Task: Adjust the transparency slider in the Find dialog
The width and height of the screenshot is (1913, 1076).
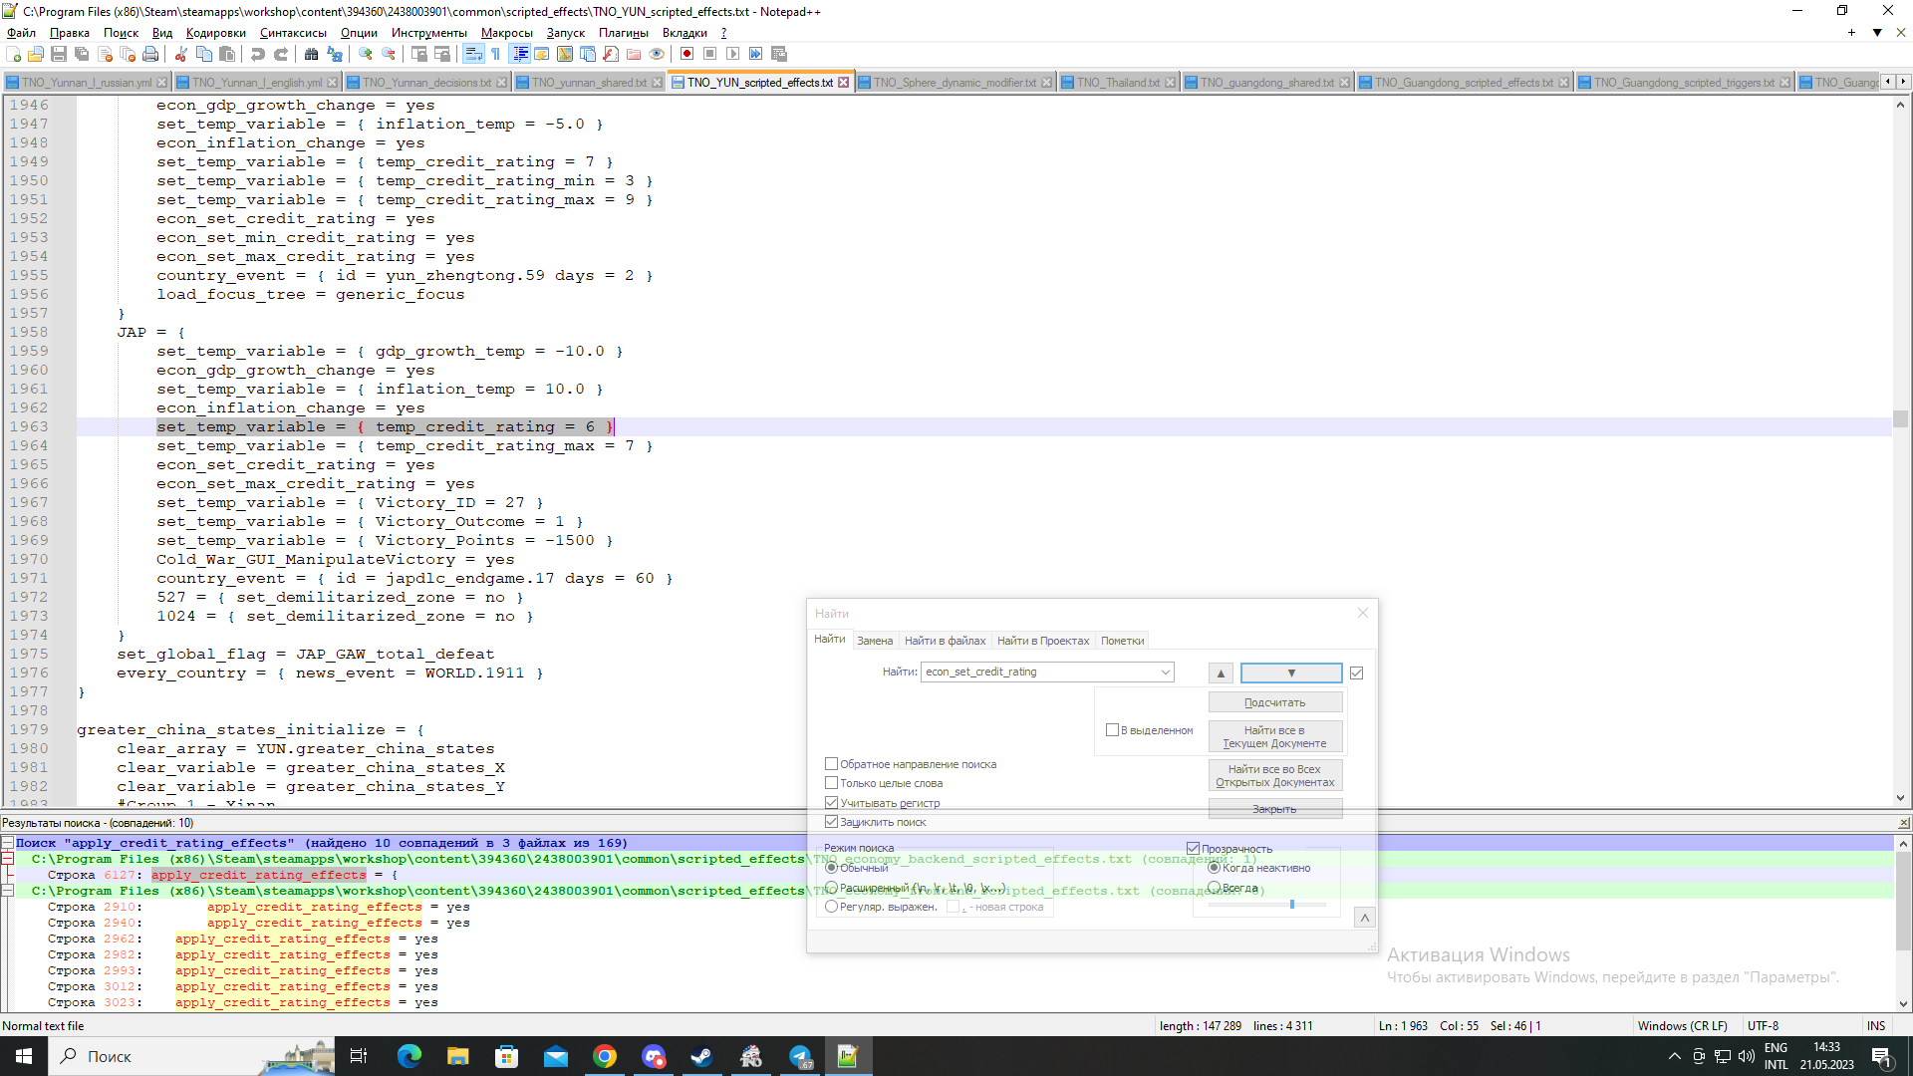Action: (x=1292, y=905)
